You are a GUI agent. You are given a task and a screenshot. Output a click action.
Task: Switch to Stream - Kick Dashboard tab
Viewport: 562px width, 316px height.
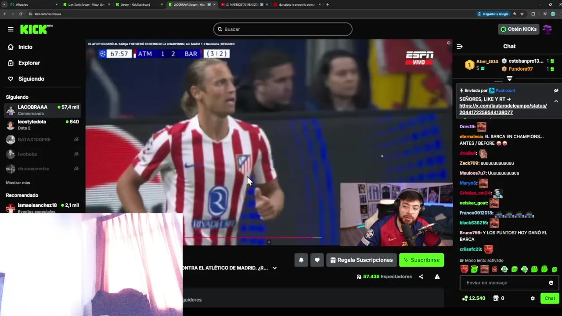click(138, 4)
